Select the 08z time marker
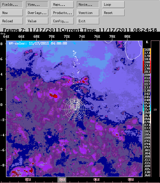Viewport: 160px width, 183px height. coord(131,179)
